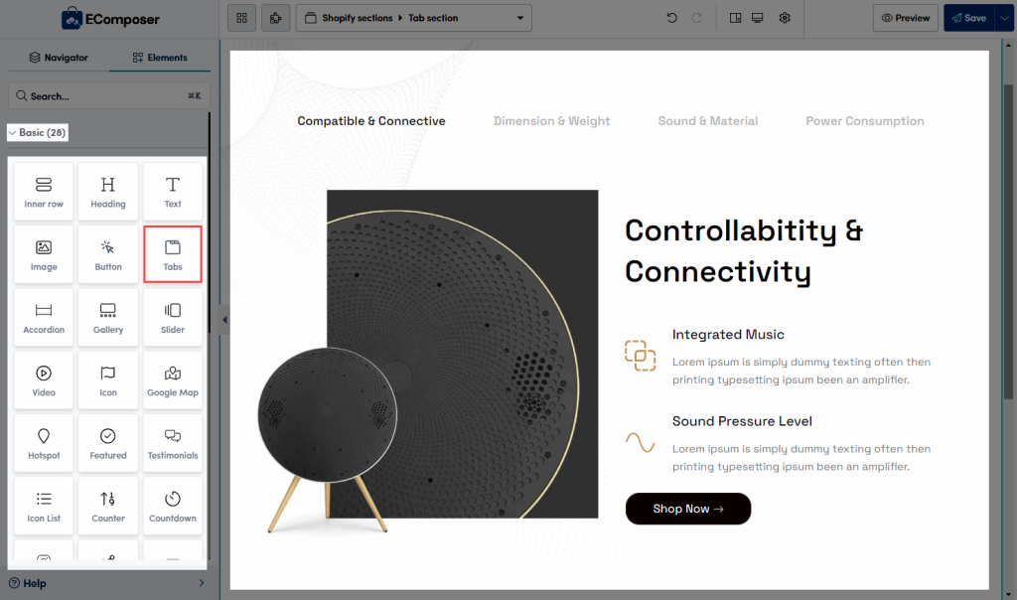Choose the Slider element
This screenshot has width=1017, height=600.
click(173, 317)
